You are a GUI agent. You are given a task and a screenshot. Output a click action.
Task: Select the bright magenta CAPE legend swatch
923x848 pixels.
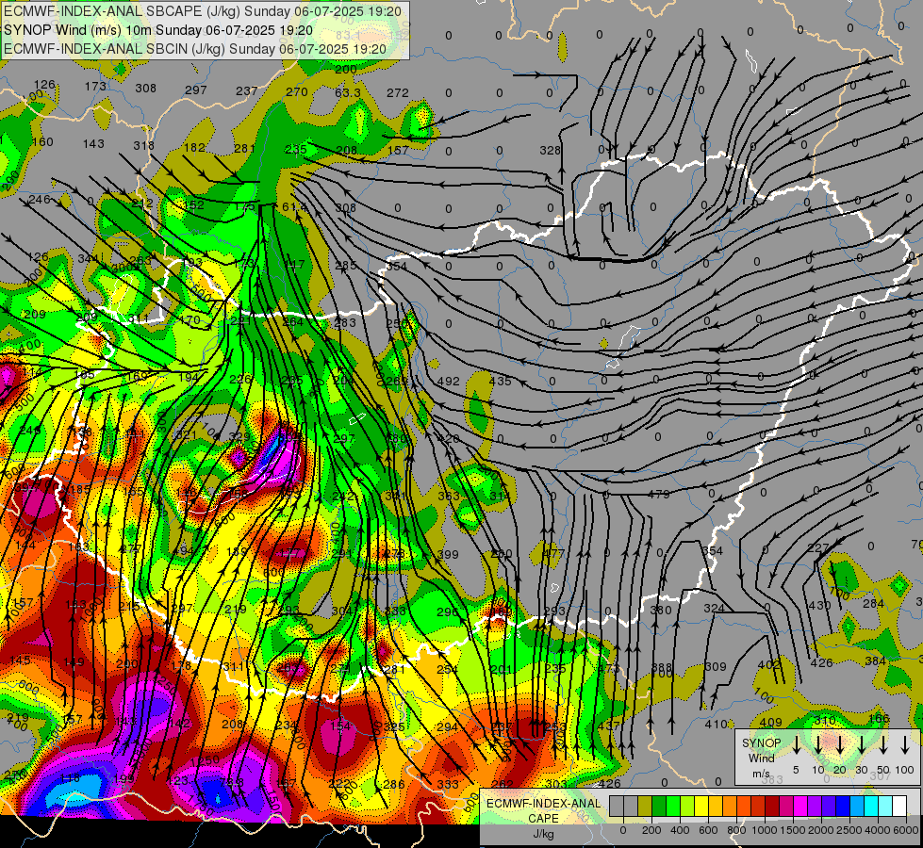coord(800,806)
